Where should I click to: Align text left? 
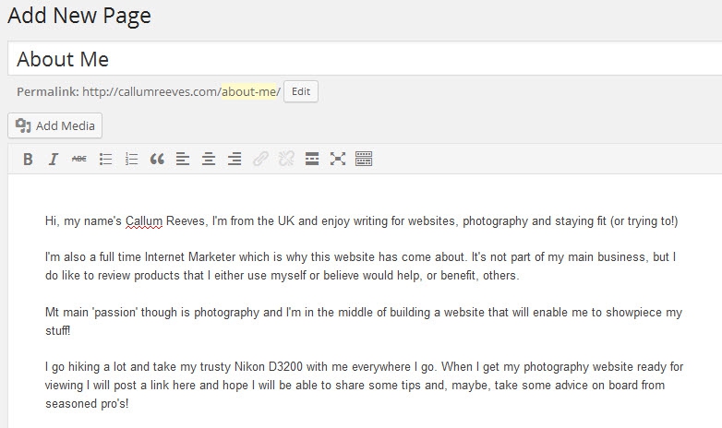click(x=183, y=160)
